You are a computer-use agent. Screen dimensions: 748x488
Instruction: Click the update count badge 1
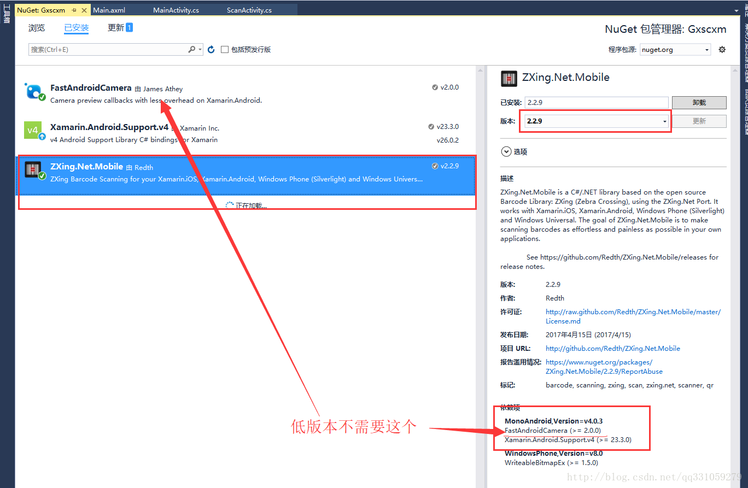130,27
